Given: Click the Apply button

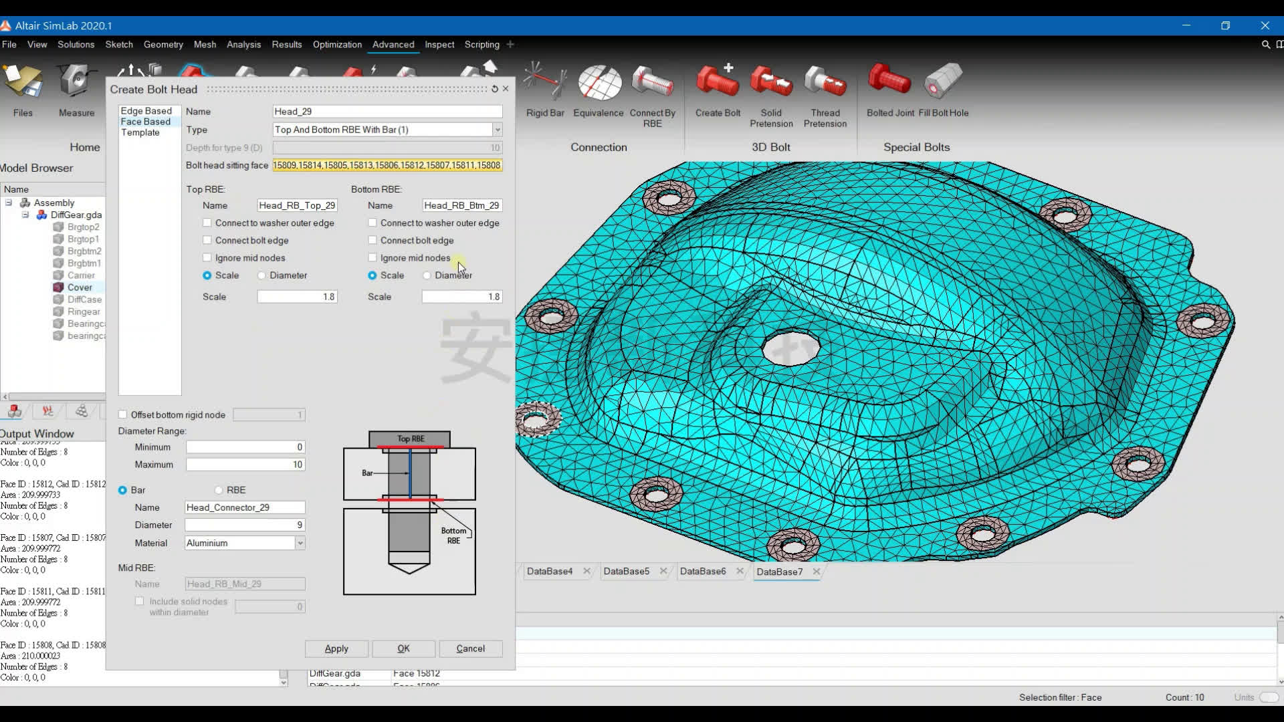Looking at the screenshot, I should tap(336, 648).
